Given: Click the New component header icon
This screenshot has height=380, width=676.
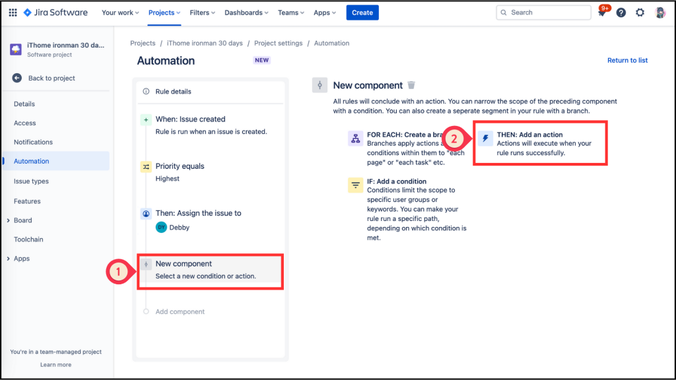Looking at the screenshot, I should coord(320,85).
